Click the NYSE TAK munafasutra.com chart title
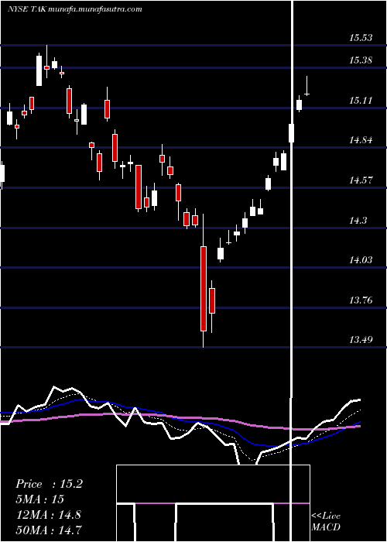This screenshot has height=542, width=387. 75,9
